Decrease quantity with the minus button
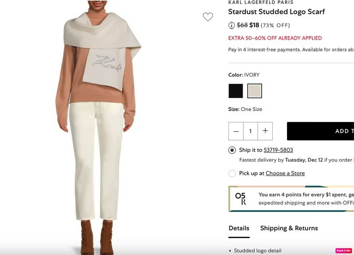The height and width of the screenshot is (255, 354). tap(236, 131)
